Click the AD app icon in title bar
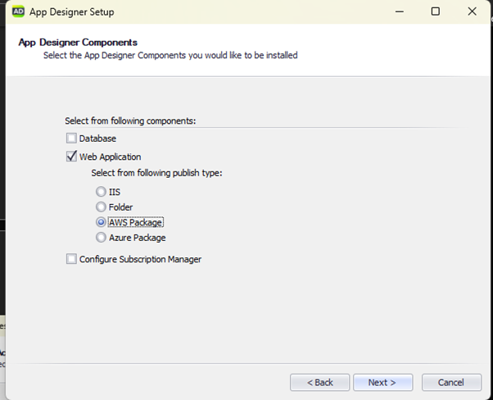 (x=18, y=12)
